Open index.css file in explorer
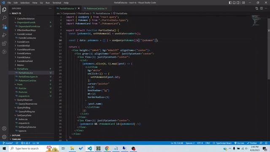This screenshot has height=152, width=270. pos(23,119)
